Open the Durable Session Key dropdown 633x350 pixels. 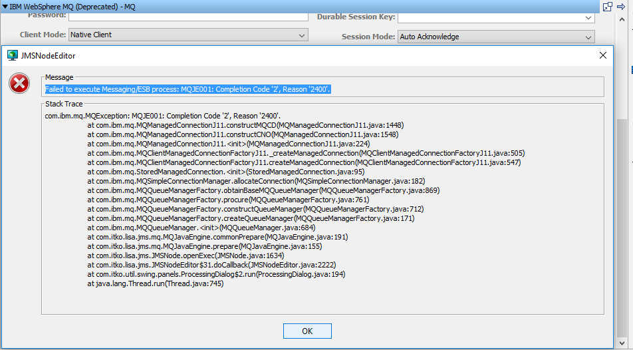coord(496,17)
